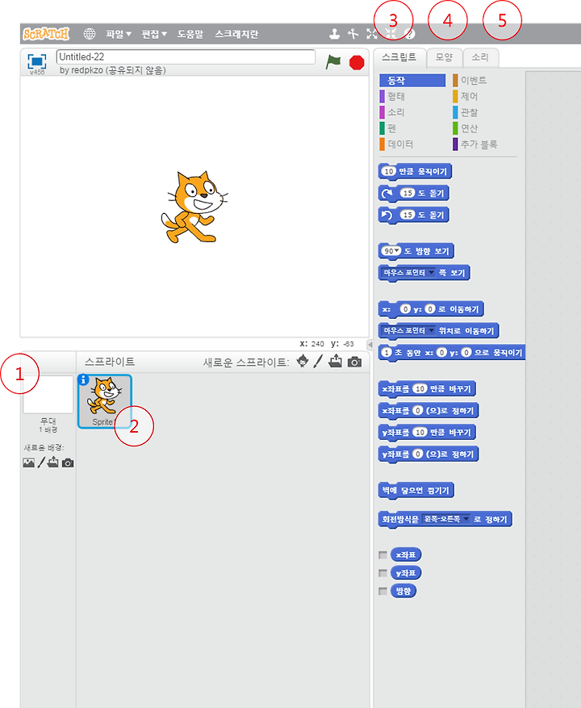Click the 10 만큼 움직이기 block

click(x=415, y=172)
